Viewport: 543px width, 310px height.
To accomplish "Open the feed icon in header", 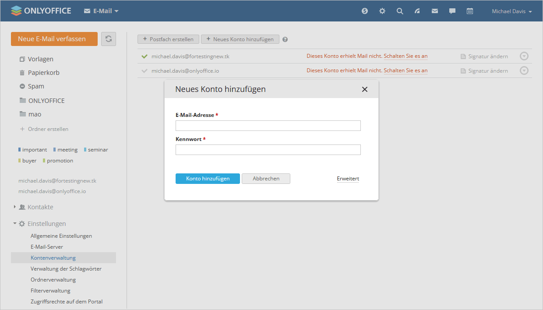I will [417, 11].
